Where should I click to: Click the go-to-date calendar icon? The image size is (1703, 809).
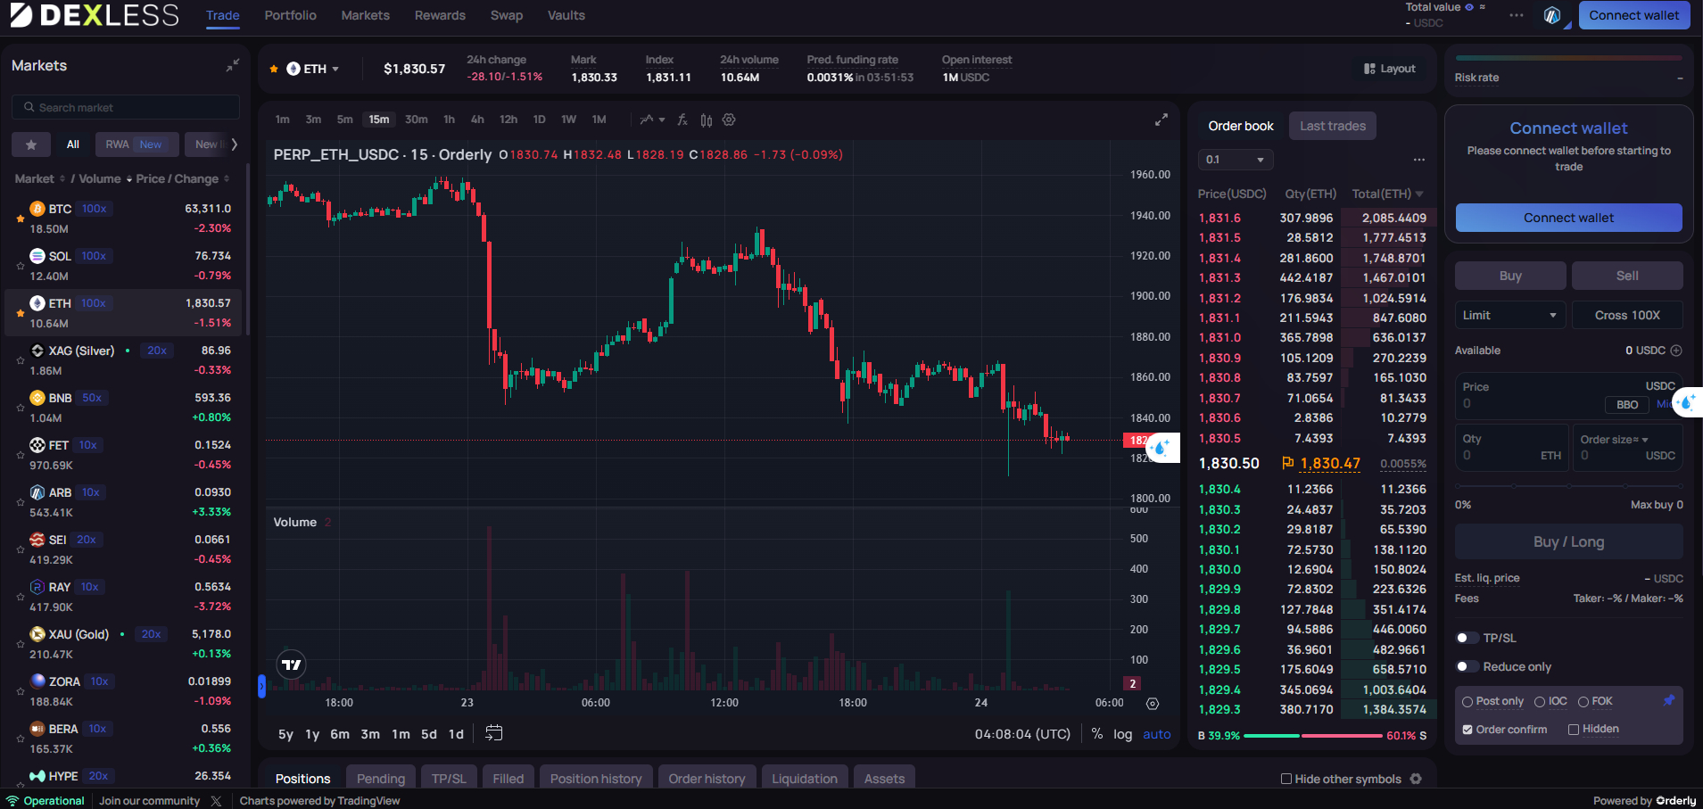click(x=493, y=733)
